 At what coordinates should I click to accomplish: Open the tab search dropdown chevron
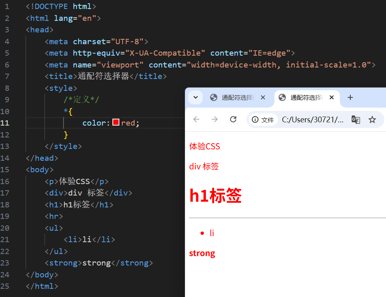[x=196, y=97]
